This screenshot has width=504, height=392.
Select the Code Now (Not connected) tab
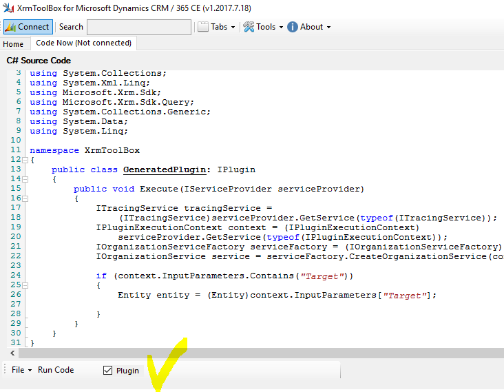(x=83, y=43)
